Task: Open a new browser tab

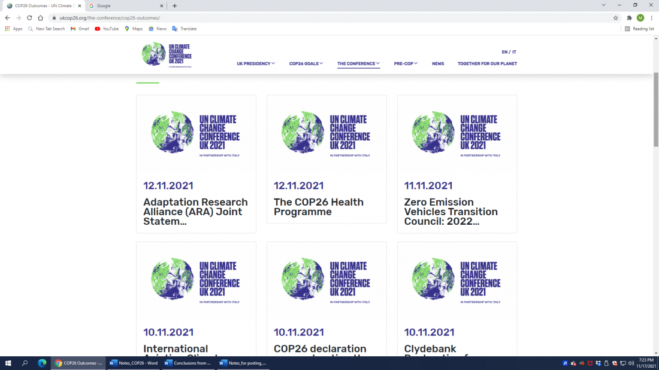Action: (175, 6)
